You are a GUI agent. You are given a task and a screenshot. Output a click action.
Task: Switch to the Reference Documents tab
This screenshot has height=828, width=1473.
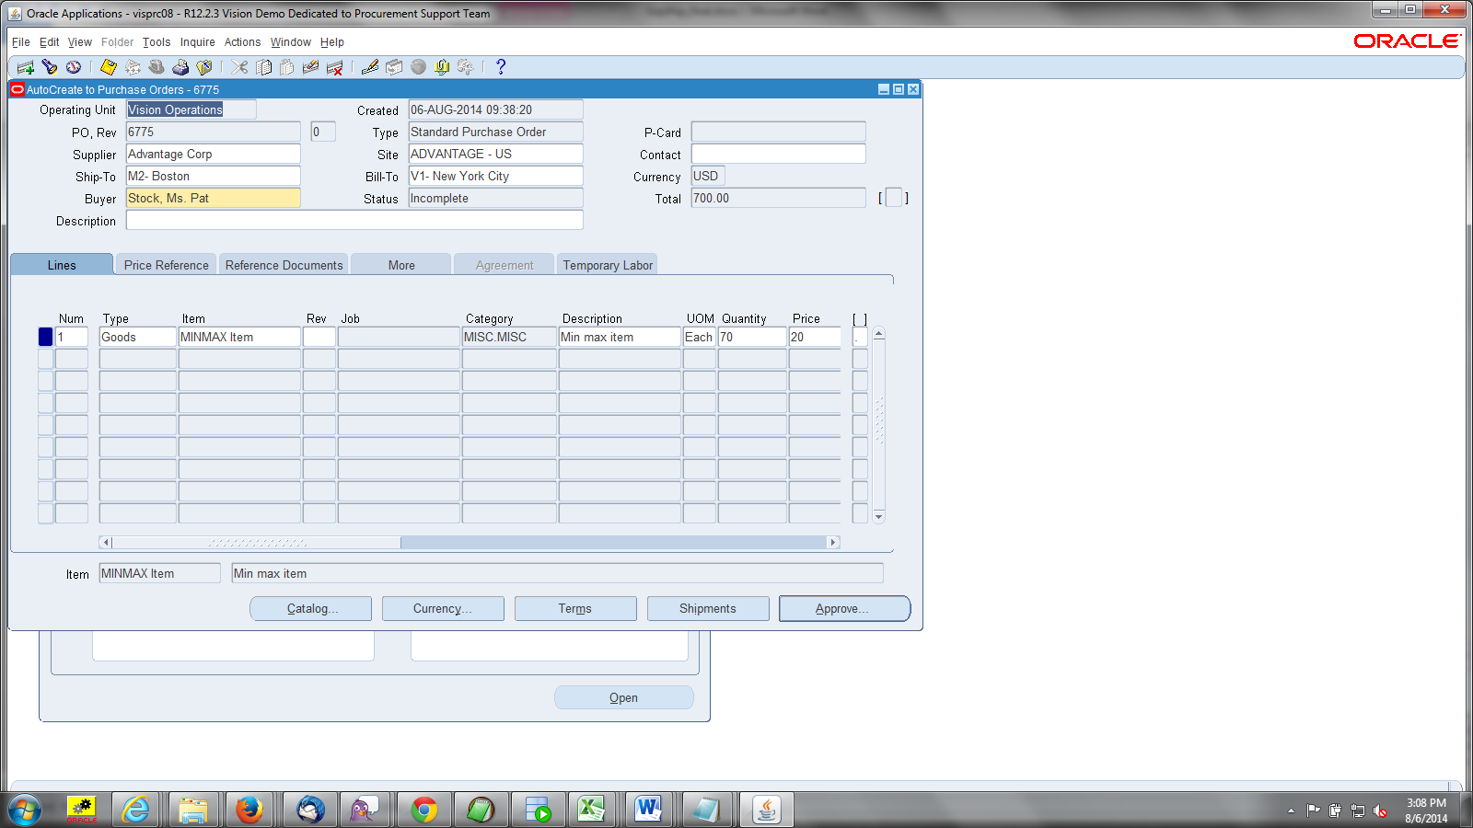click(x=284, y=265)
